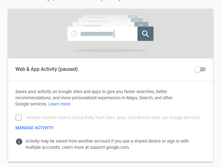Click the text cursor in the illustrated search bar
This screenshot has height=167, width=221.
point(114,34)
